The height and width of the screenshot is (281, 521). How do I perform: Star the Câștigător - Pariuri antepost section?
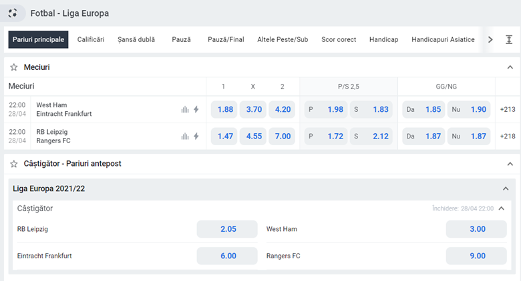click(x=13, y=164)
